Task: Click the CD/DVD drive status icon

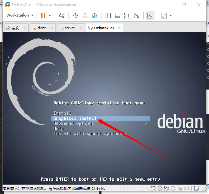Action: (x=160, y=188)
